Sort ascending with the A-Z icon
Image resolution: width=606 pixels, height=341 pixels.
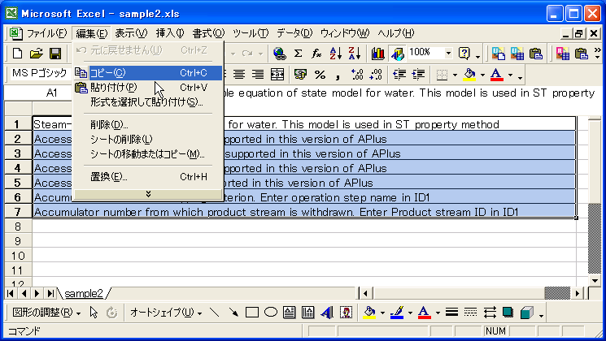(335, 54)
